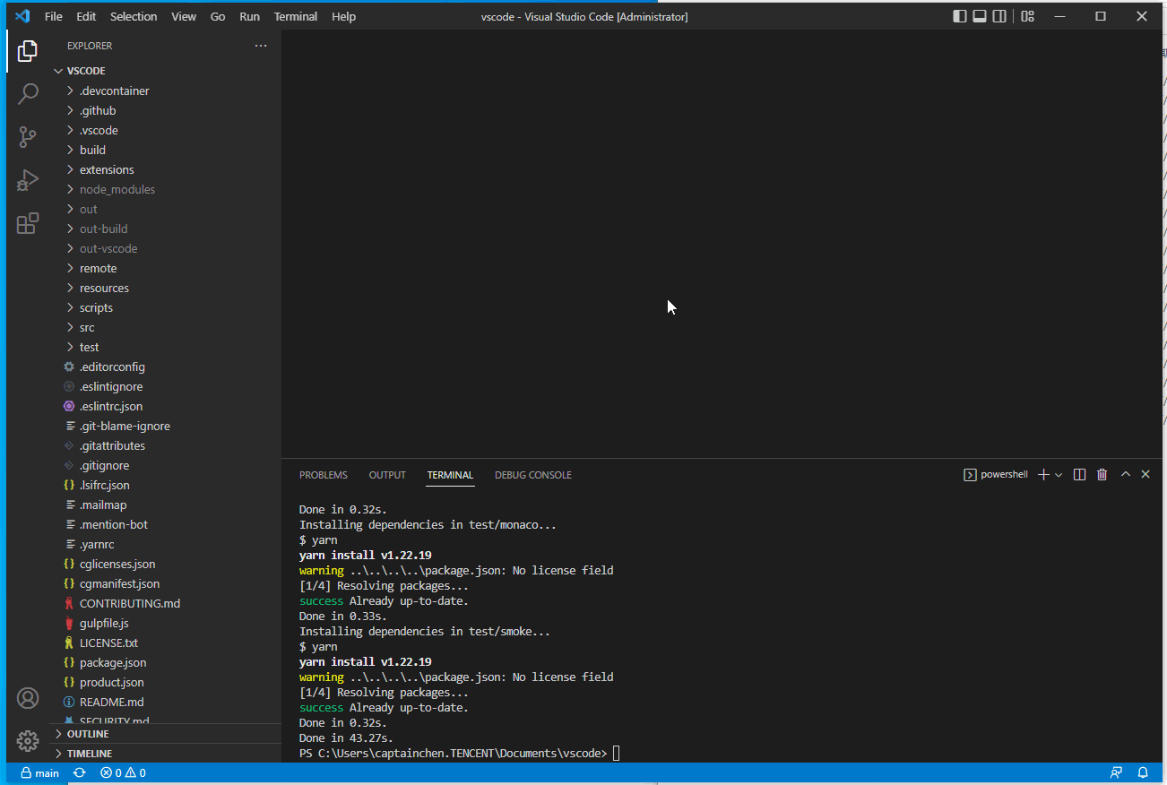Expand the test folder
1167x785 pixels.
point(166,347)
